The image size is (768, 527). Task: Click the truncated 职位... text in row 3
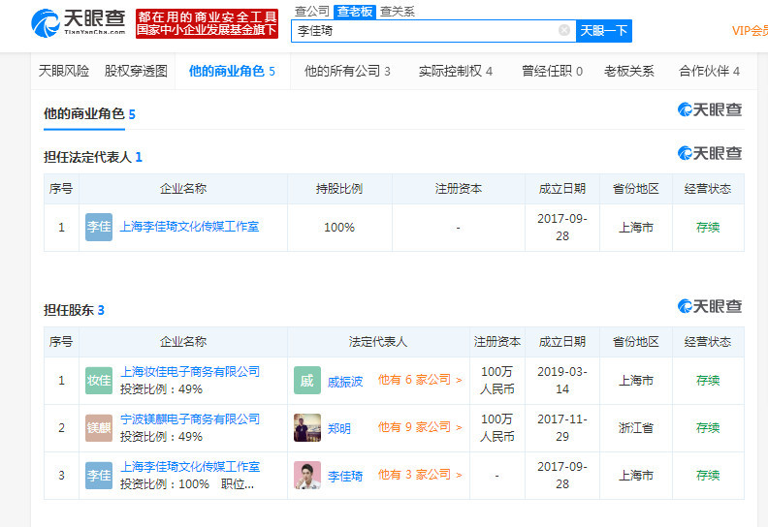(x=238, y=484)
